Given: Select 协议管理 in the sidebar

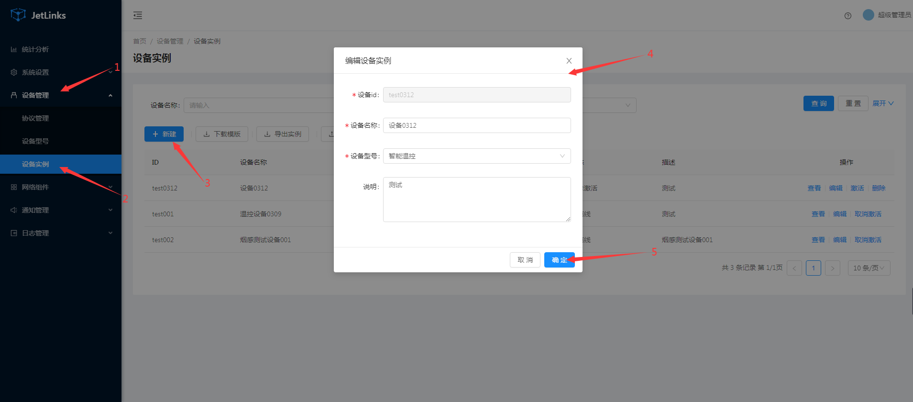Looking at the screenshot, I should click(x=35, y=118).
